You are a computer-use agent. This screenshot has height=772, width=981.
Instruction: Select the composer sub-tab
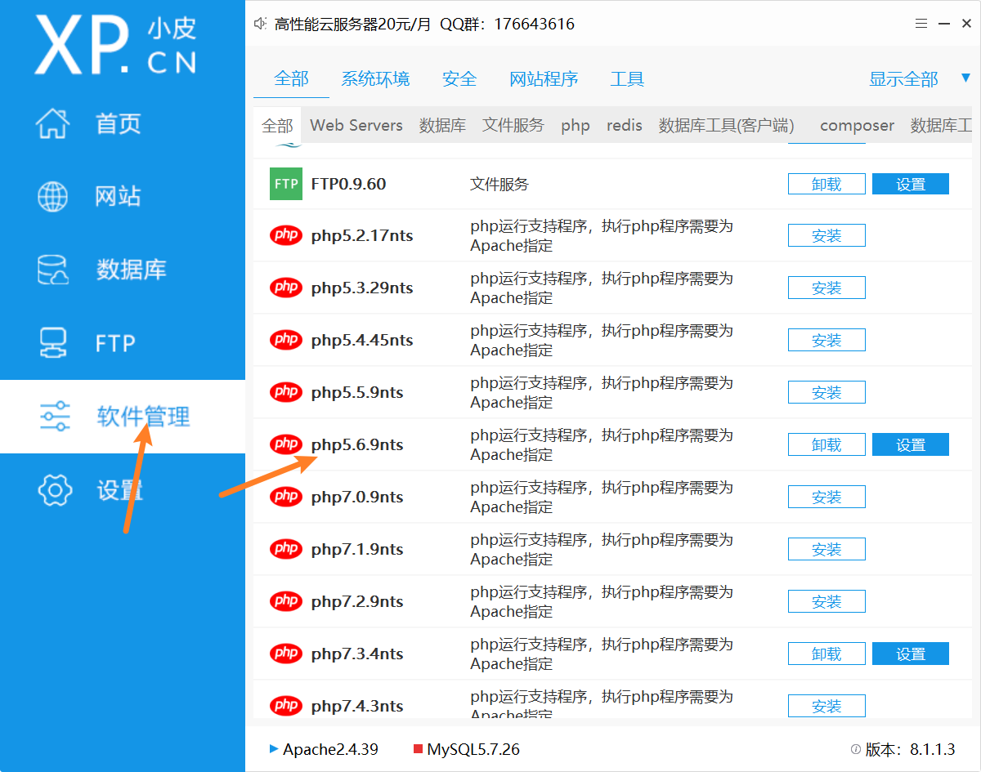(x=857, y=126)
